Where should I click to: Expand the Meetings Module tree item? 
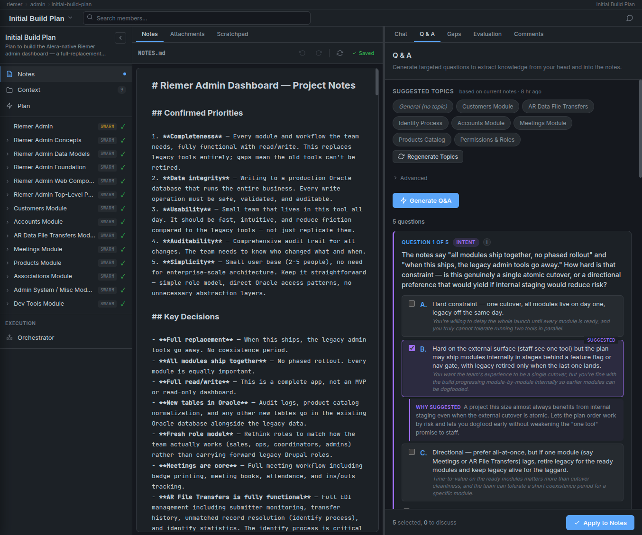point(8,249)
